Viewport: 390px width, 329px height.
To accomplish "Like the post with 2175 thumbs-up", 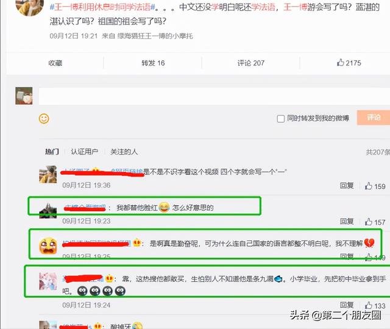I will [349, 63].
